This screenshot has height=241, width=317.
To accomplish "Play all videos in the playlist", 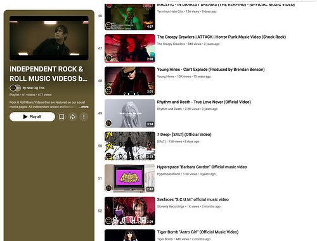I will point(32,117).
